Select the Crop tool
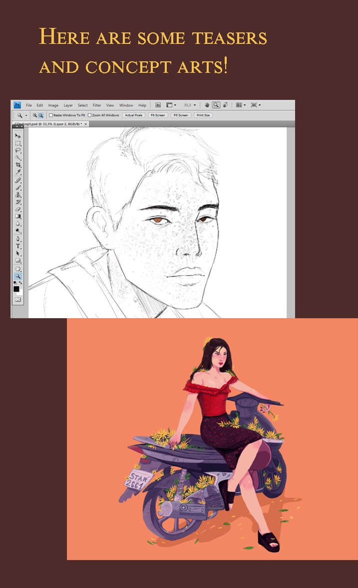 18,165
